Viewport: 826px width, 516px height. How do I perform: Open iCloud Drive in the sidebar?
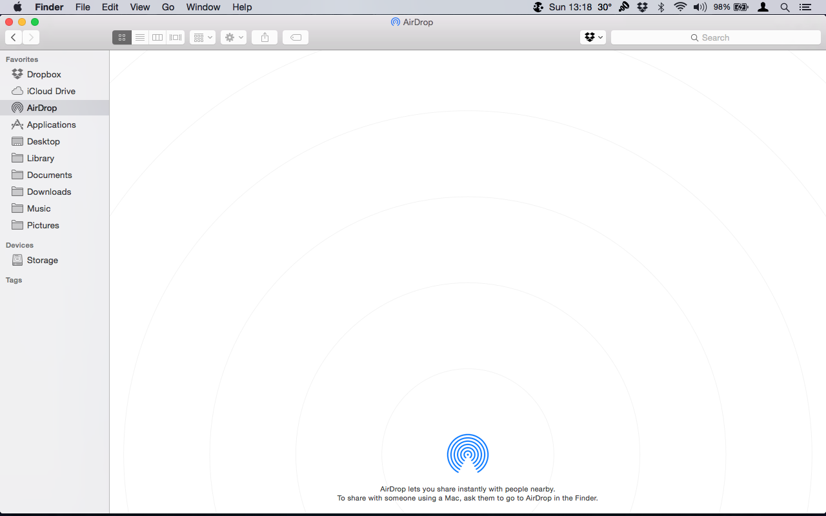pos(54,91)
